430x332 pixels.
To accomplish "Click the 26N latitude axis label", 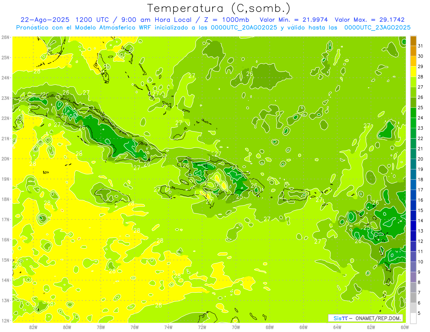I will [x=5, y=37].
